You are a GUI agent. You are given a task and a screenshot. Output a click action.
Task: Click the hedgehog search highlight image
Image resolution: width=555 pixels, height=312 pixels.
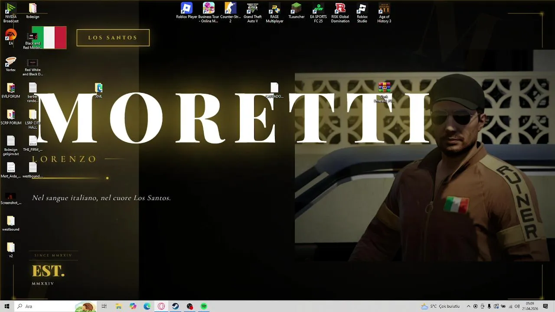pos(85,307)
